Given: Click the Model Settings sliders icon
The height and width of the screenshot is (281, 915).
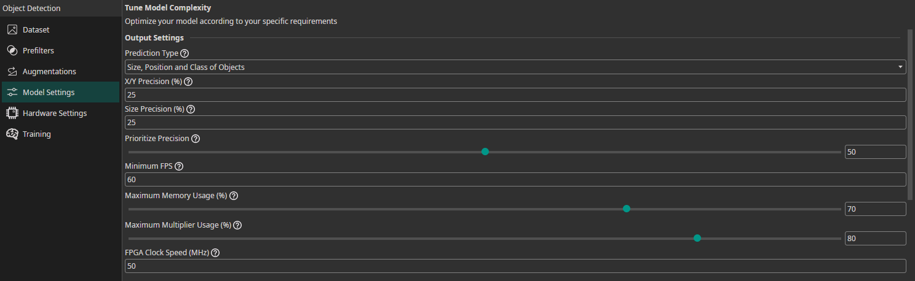Looking at the screenshot, I should (x=12, y=92).
